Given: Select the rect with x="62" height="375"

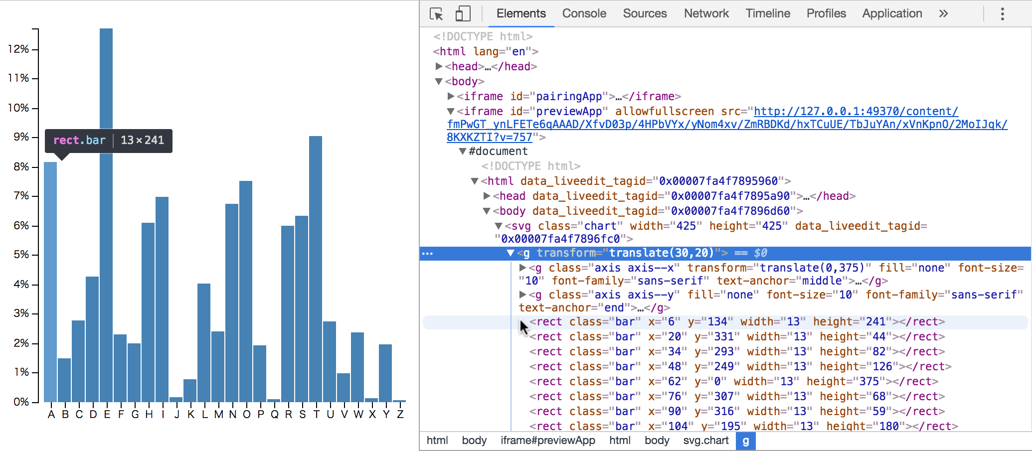Looking at the screenshot, I should tap(734, 382).
